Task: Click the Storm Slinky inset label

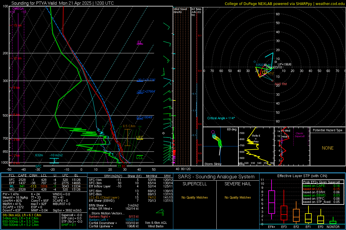Action: [213, 164]
